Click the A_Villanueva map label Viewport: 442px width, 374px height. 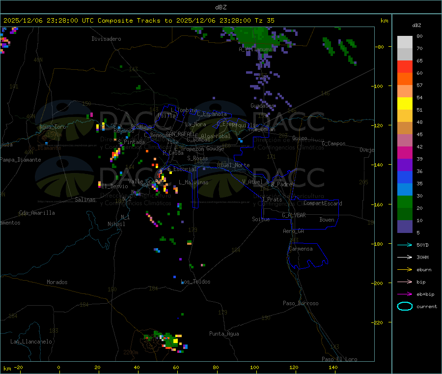tap(256, 49)
